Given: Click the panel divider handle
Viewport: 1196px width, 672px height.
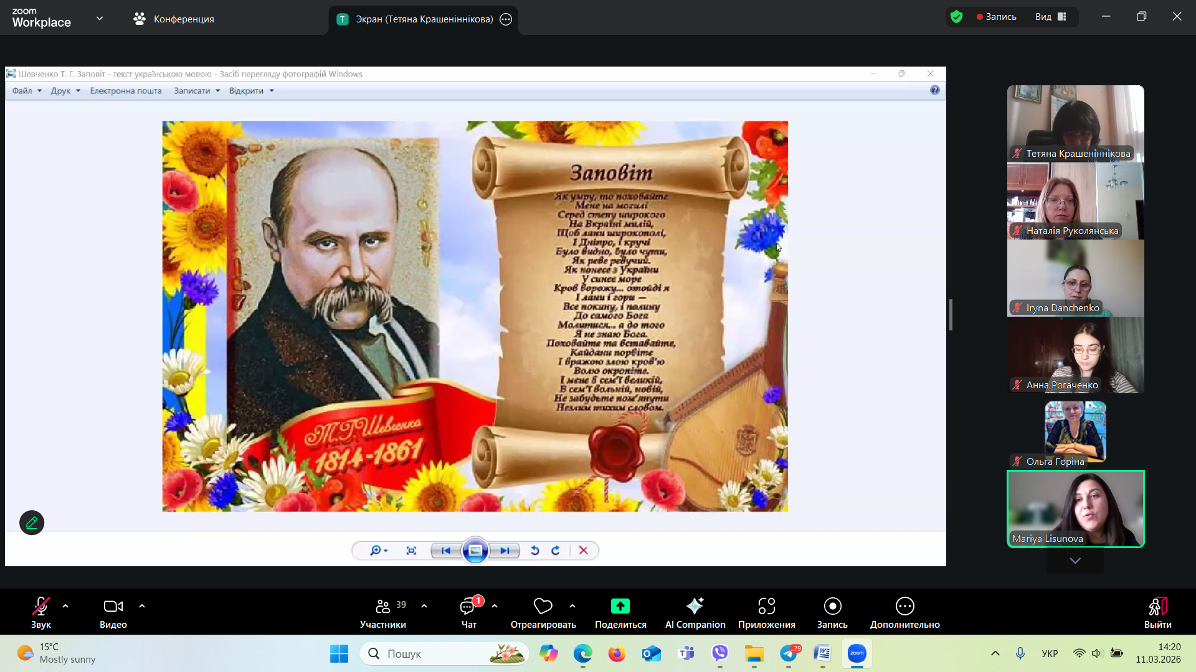Looking at the screenshot, I should coord(951,315).
